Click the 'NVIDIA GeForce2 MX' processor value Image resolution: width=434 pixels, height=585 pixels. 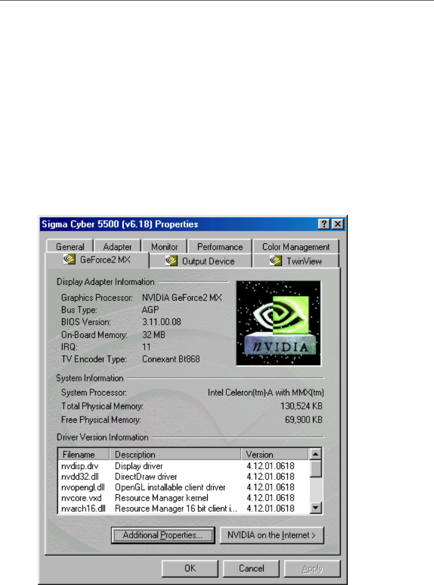(182, 297)
